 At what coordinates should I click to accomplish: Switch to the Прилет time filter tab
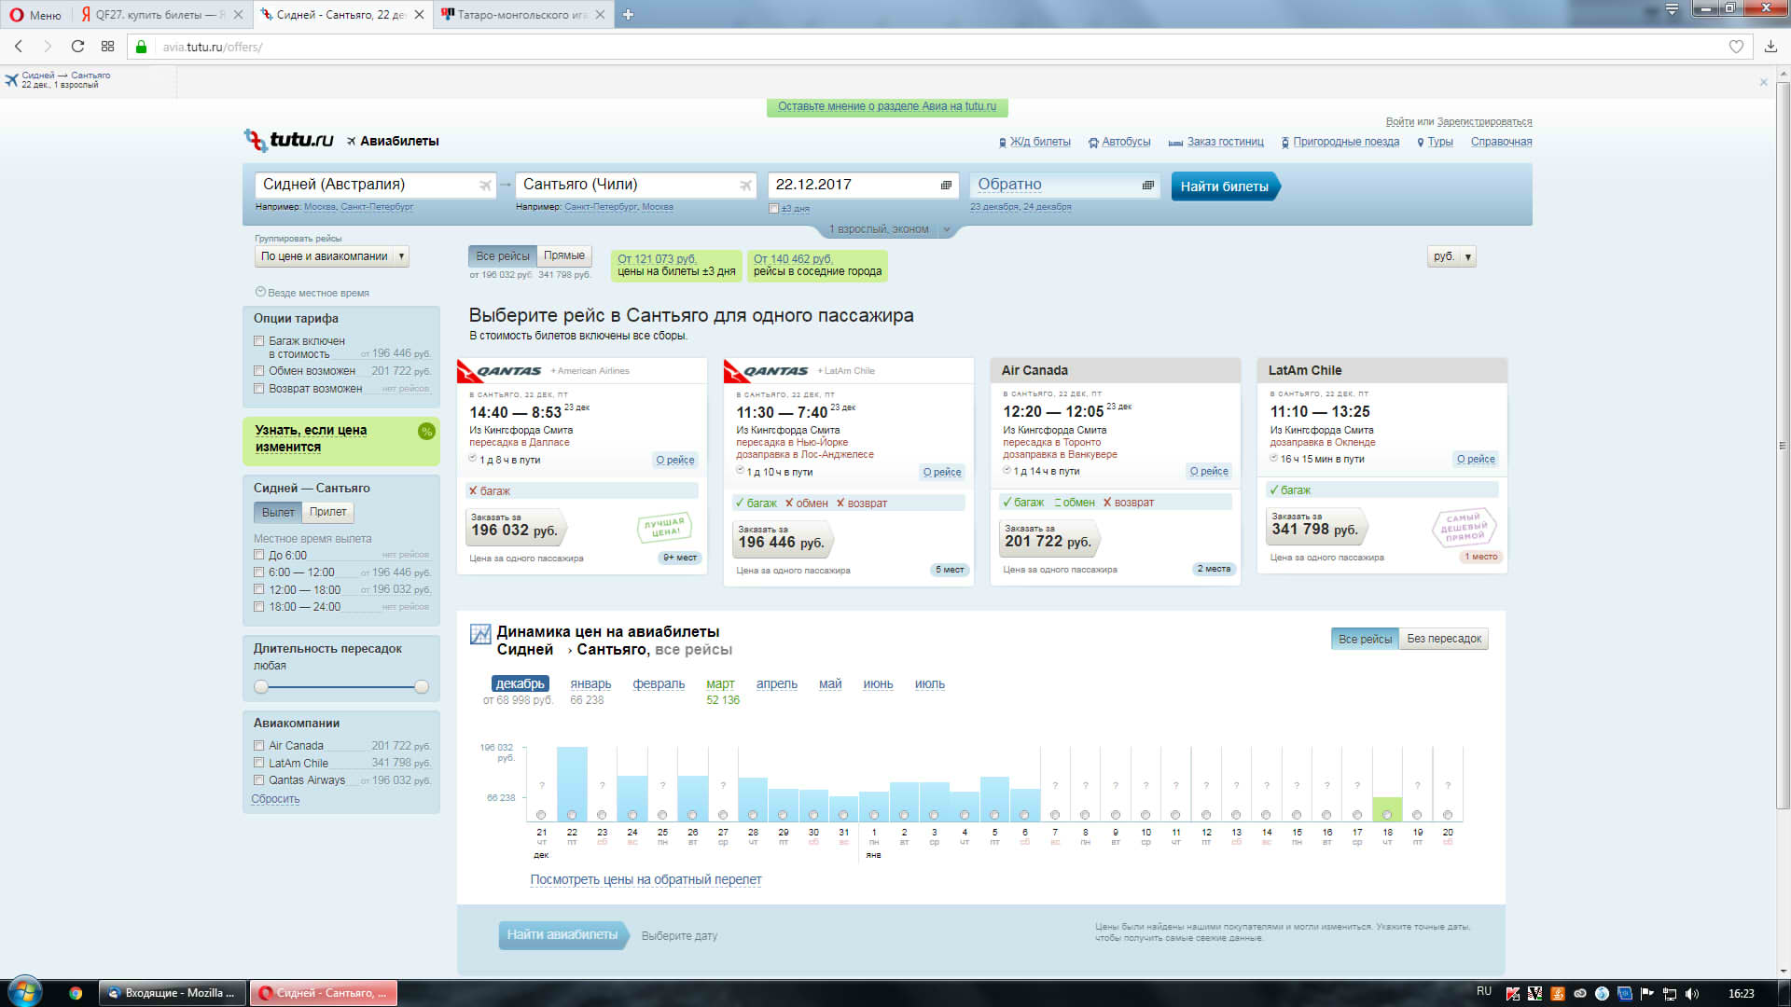click(327, 512)
